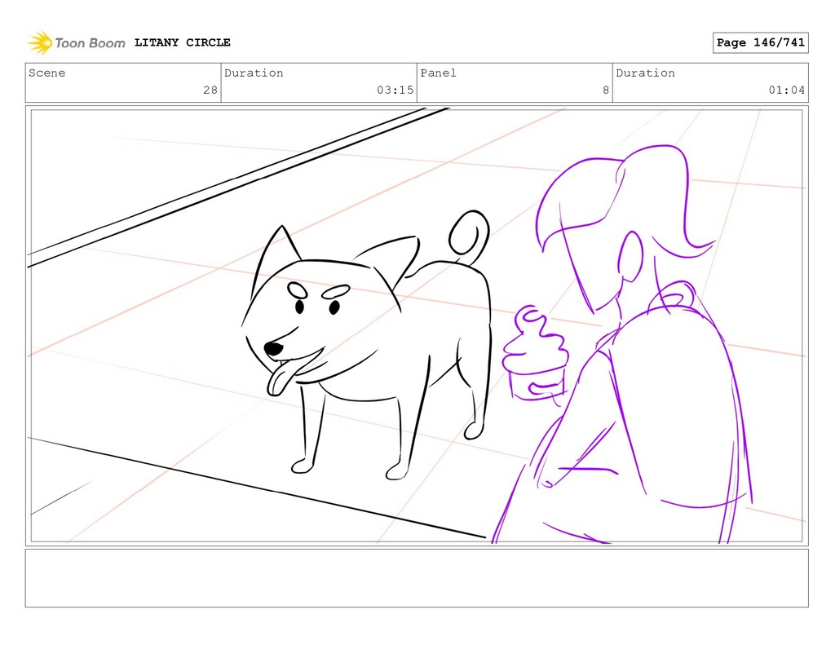Click the Toon Boom logo
The height and width of the screenshot is (645, 835).
(77, 42)
